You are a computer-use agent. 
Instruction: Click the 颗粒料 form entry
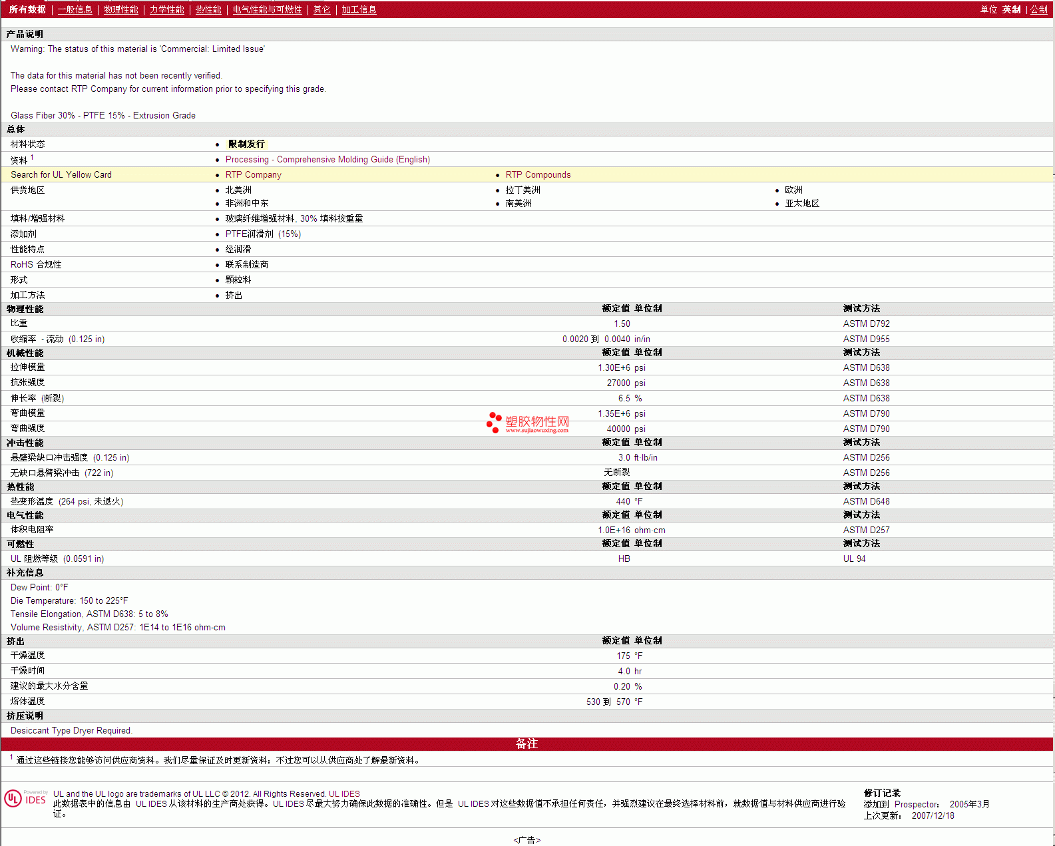pos(238,280)
